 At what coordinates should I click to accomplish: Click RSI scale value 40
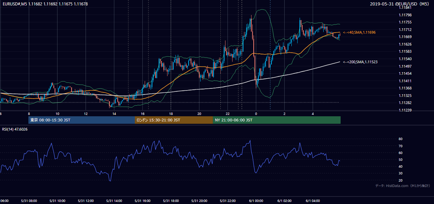click(400, 167)
